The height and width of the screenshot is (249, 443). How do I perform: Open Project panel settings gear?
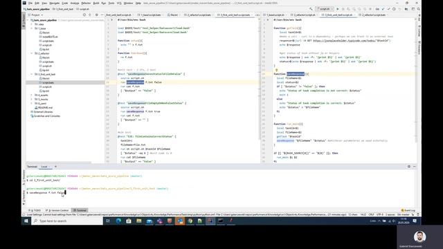click(97, 15)
